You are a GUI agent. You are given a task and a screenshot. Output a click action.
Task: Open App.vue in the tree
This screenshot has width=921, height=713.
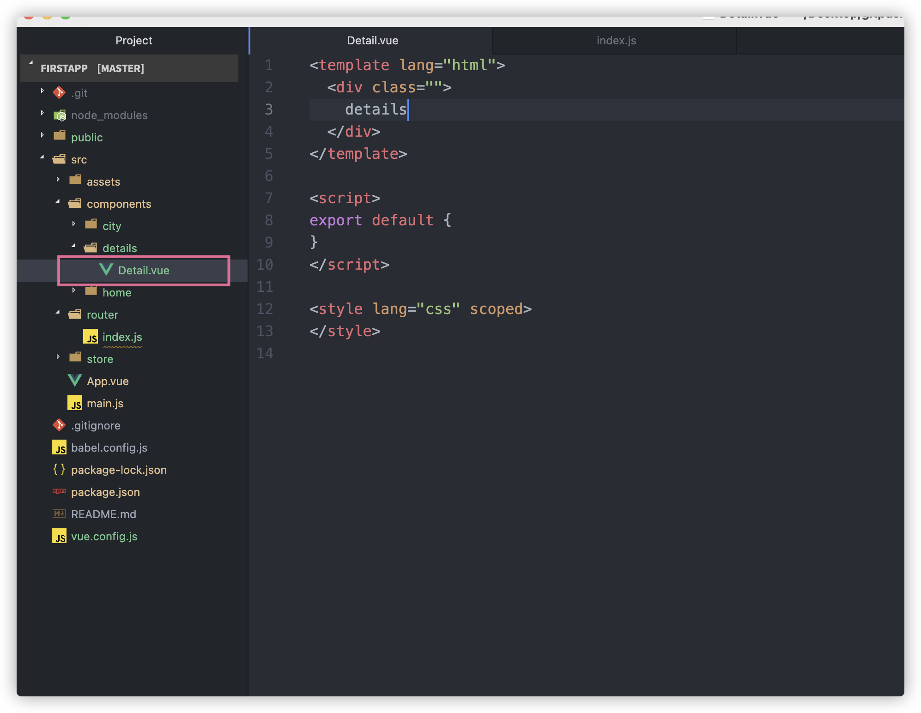108,381
